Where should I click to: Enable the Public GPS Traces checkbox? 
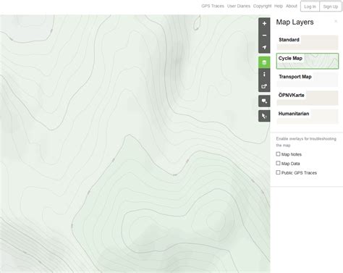coord(278,172)
